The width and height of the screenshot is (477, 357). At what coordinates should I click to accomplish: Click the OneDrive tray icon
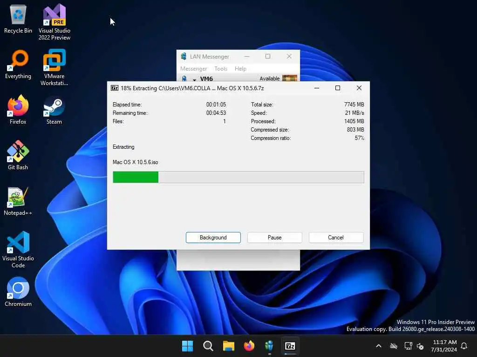pos(394,346)
